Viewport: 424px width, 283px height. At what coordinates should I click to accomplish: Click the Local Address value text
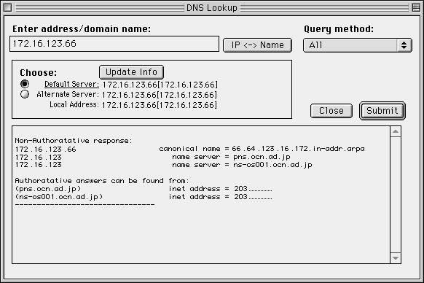pos(160,105)
